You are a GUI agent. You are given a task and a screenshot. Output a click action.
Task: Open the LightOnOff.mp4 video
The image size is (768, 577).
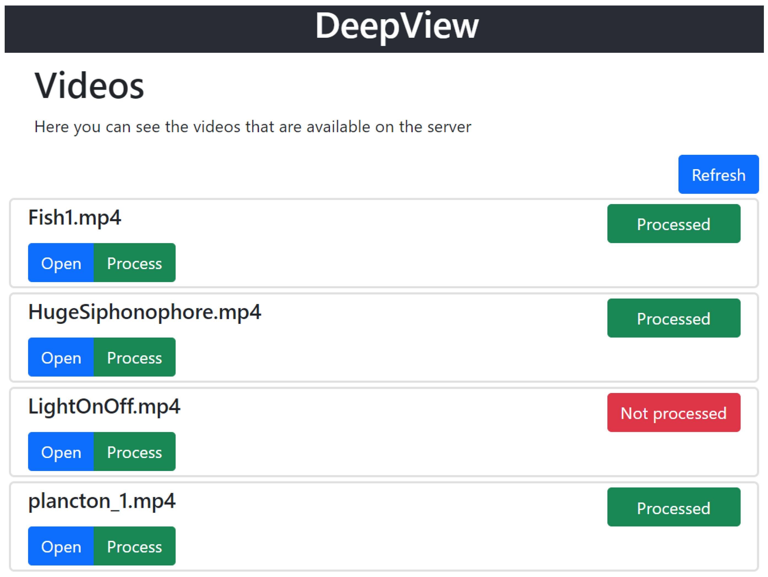tap(61, 452)
